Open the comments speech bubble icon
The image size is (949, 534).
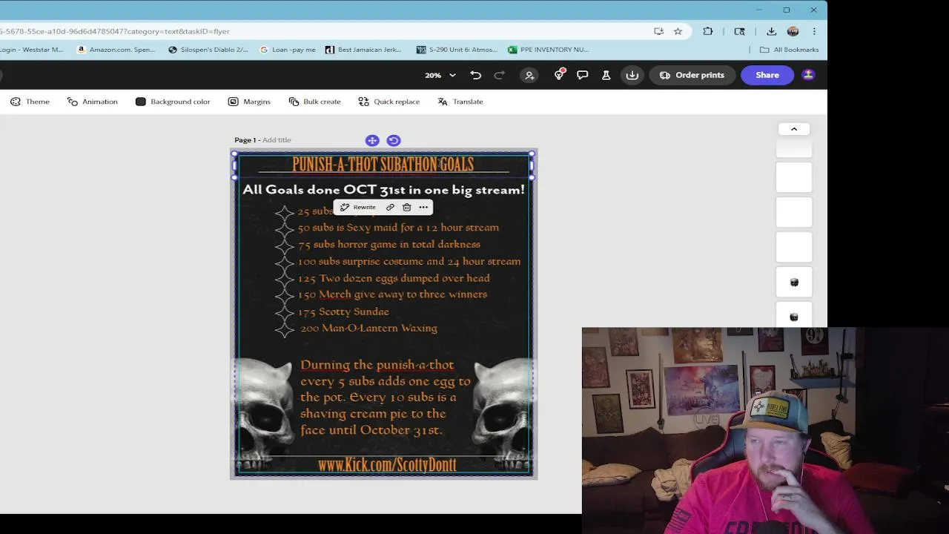[583, 75]
